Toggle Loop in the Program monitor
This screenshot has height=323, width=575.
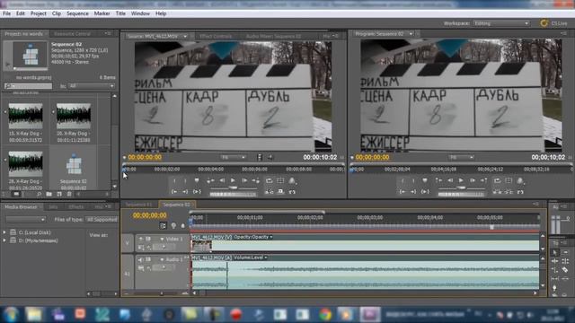click(498, 180)
